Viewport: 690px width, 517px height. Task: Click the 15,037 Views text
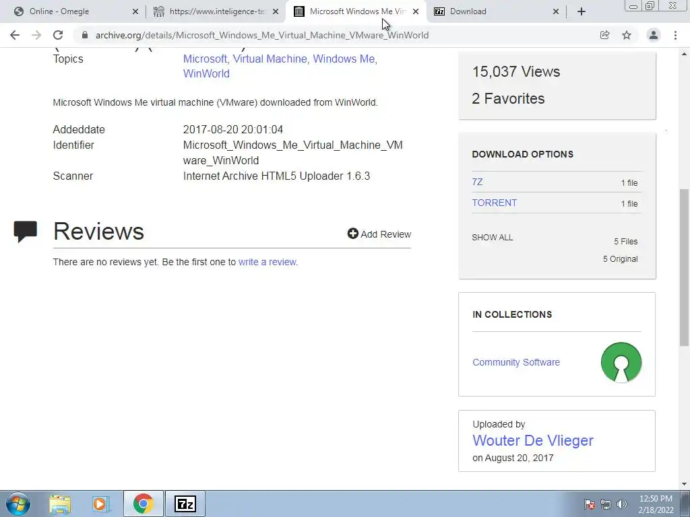pyautogui.click(x=516, y=71)
